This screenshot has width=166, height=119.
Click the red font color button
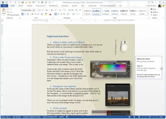pos(50,14)
